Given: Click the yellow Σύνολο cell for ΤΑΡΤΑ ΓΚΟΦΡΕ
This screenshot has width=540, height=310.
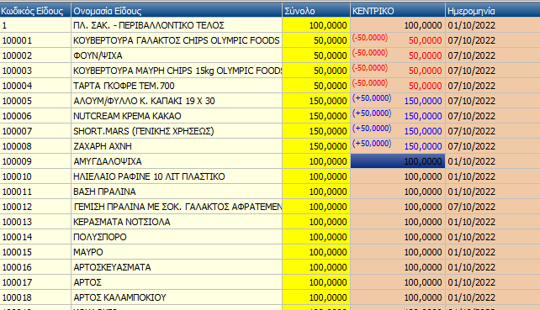Looking at the screenshot, I should coord(316,86).
